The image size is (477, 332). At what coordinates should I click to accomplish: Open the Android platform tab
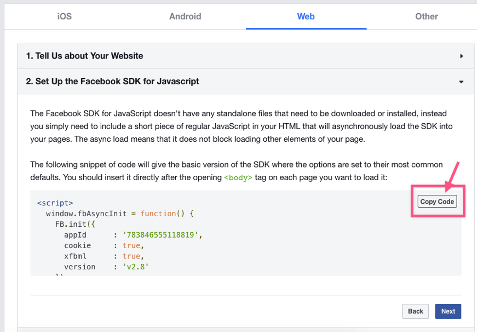pos(185,16)
